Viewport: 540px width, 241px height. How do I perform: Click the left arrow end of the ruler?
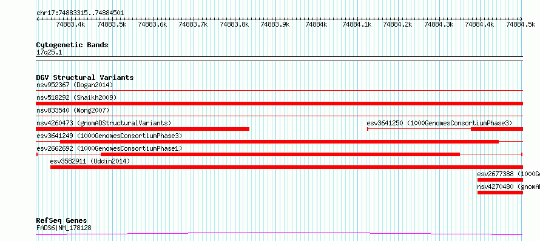(x=38, y=19)
